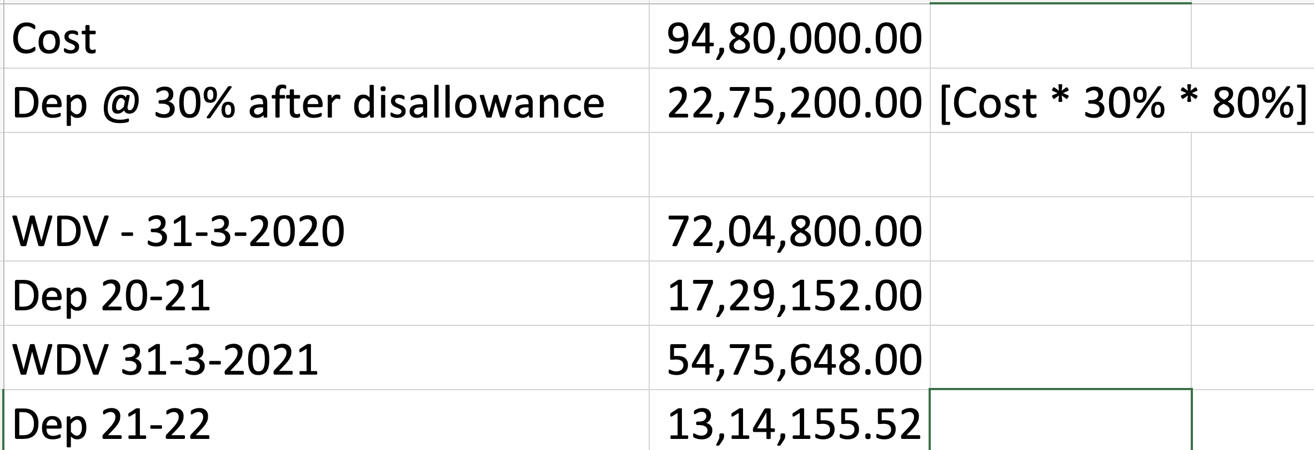Click the "Dep 20-21" label cell
The height and width of the screenshot is (450, 1314).
pos(327,295)
